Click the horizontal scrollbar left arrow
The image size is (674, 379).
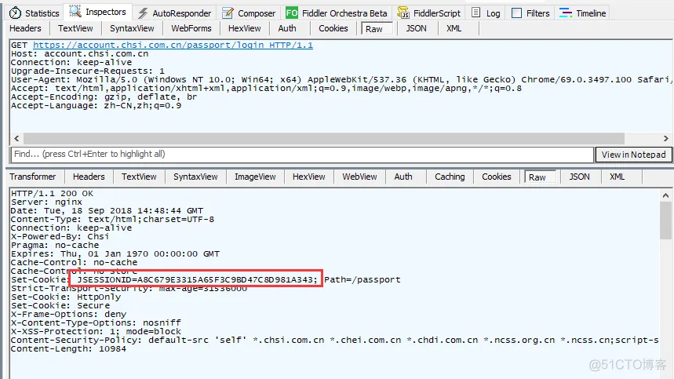pos(16,138)
